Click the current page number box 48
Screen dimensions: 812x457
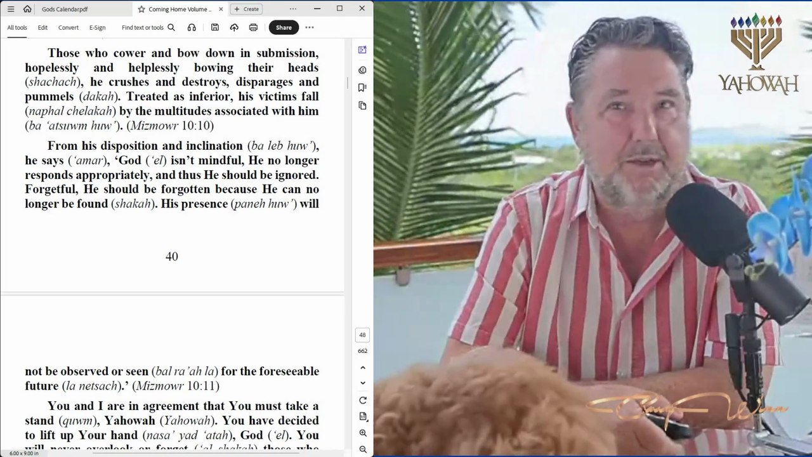click(362, 335)
